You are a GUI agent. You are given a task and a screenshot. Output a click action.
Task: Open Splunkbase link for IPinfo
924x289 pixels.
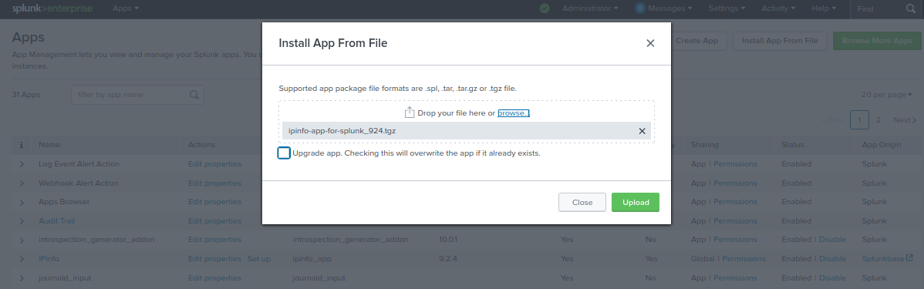(x=883, y=258)
